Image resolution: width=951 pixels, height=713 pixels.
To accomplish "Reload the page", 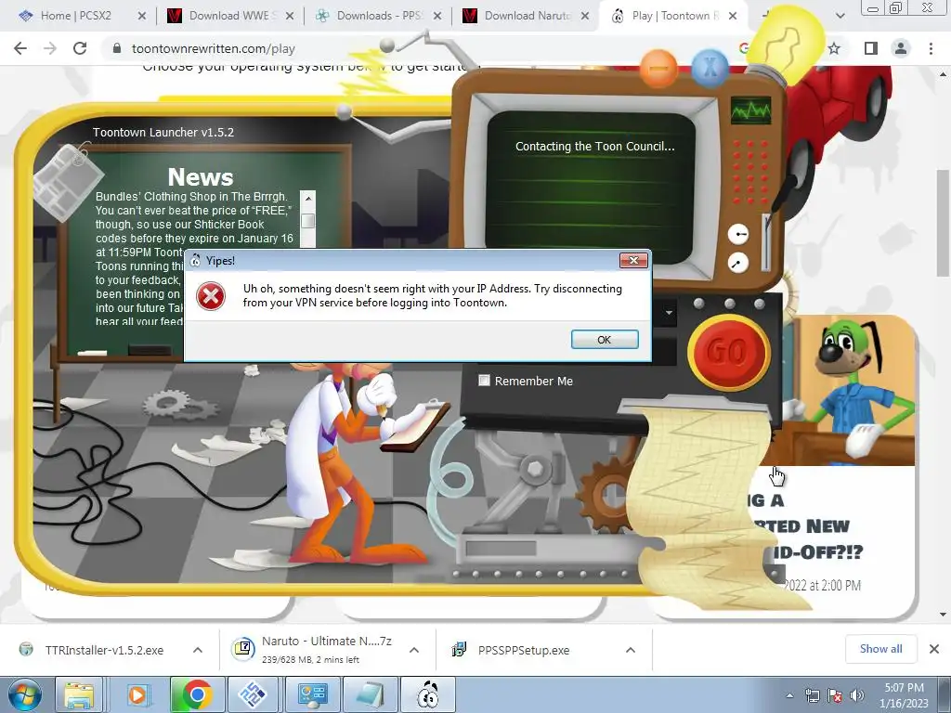I will [x=80, y=48].
